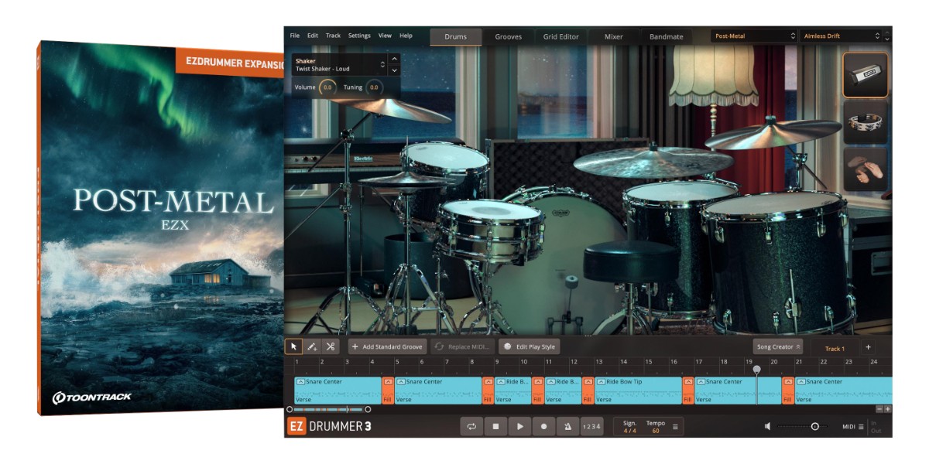Open the Settings menu
929x464 pixels.
tap(359, 36)
